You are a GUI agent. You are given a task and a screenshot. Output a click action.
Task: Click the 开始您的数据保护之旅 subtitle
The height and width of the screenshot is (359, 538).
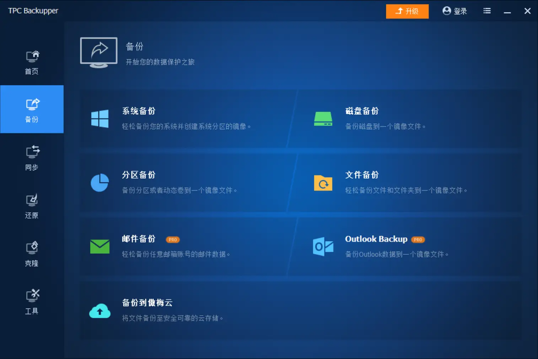click(x=160, y=62)
